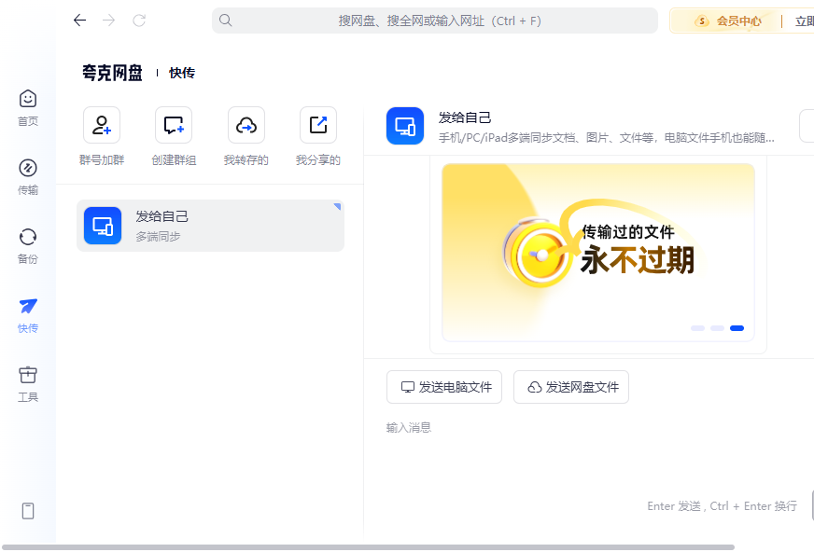Click 创建群组 create group icon
Image resolution: width=814 pixels, height=552 pixels.
[x=174, y=125]
